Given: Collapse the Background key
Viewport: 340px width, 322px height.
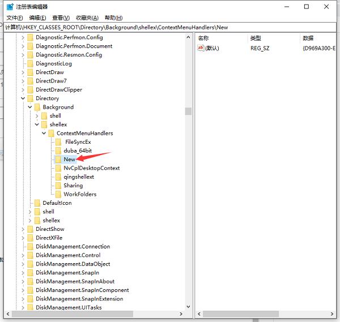Looking at the screenshot, I should point(29,107).
